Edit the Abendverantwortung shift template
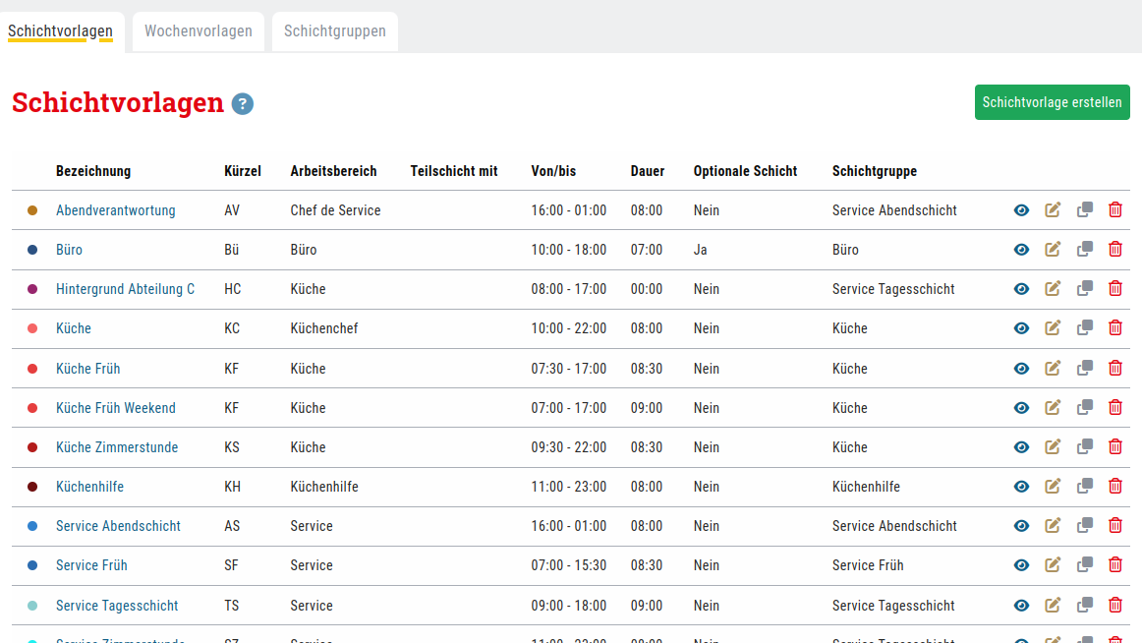The height and width of the screenshot is (643, 1142). [1053, 209]
